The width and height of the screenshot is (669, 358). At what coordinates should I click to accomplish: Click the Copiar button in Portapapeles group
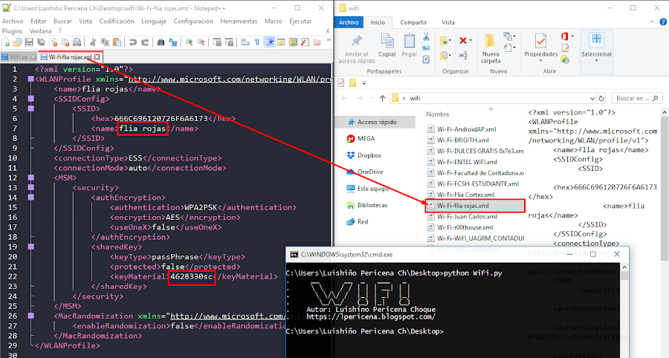pyautogui.click(x=387, y=45)
